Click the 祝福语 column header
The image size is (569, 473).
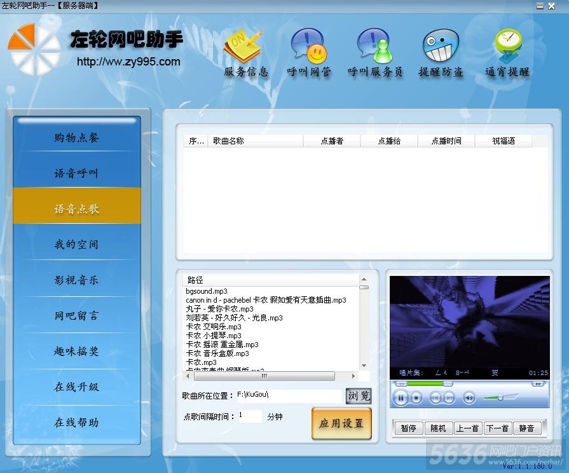504,141
